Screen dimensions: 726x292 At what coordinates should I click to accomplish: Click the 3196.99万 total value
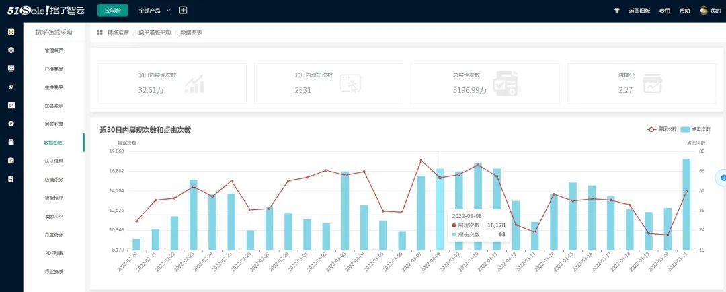pyautogui.click(x=470, y=90)
